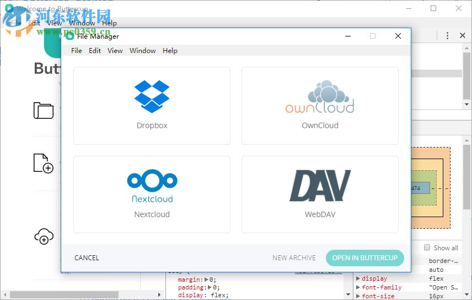Viewport: 472px width, 300px height.
Task: Click the 'display: flex;' style declaration
Action: (x=203, y=295)
